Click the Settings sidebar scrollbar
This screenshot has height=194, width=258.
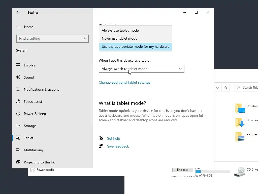92,94
